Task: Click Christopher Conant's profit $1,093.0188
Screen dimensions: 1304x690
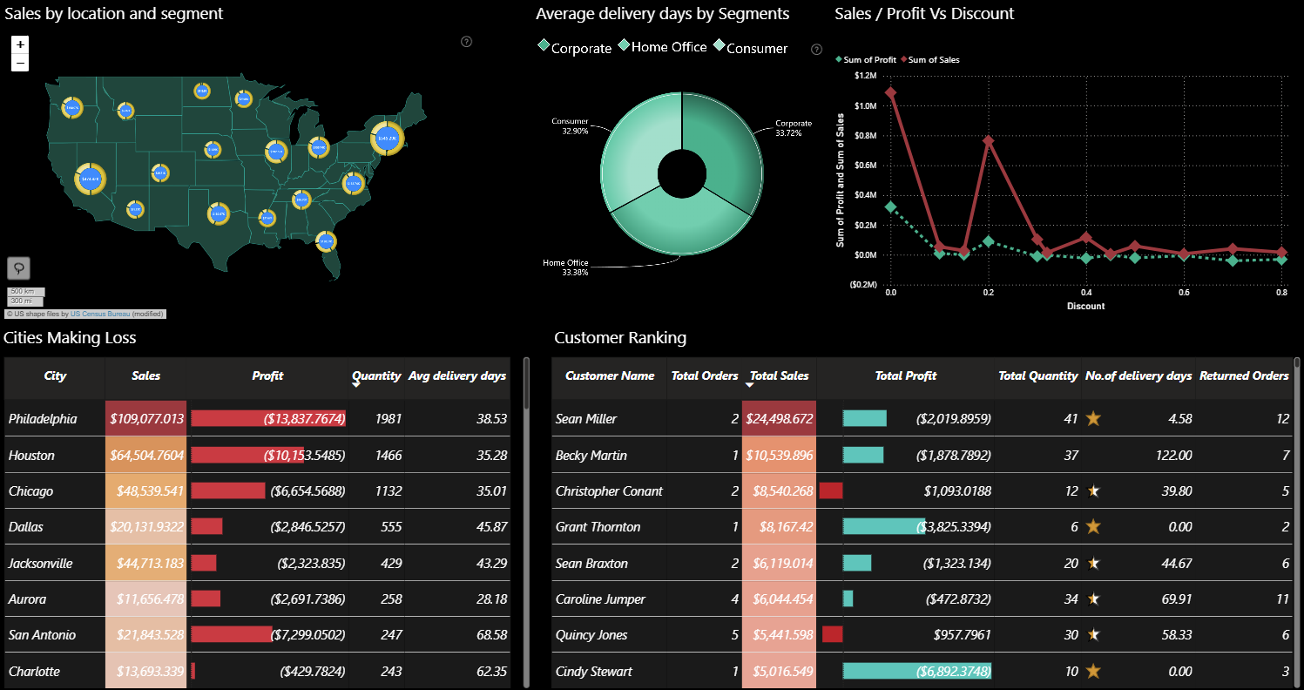Action: [x=957, y=491]
